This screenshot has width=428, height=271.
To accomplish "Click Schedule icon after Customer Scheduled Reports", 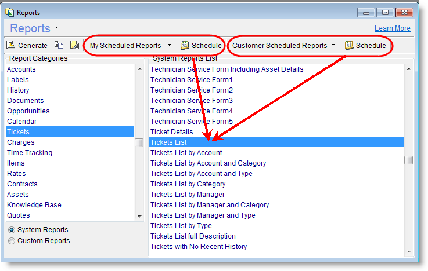I will [349, 45].
